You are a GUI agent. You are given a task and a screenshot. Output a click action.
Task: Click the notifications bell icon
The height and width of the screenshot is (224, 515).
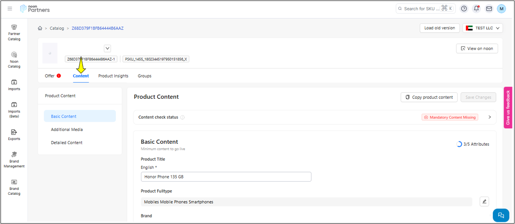pos(476,9)
